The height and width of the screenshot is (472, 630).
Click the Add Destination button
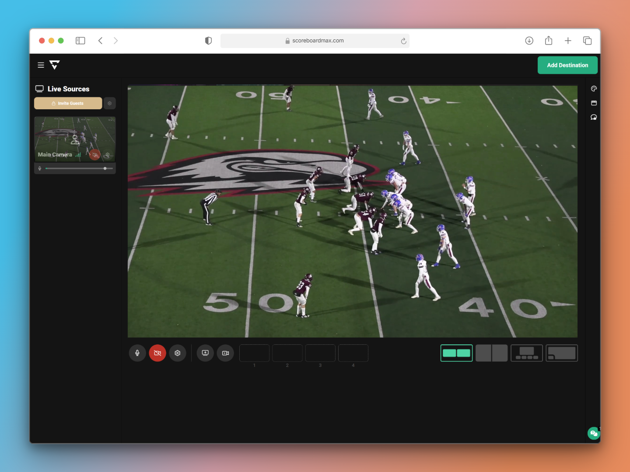pos(567,65)
